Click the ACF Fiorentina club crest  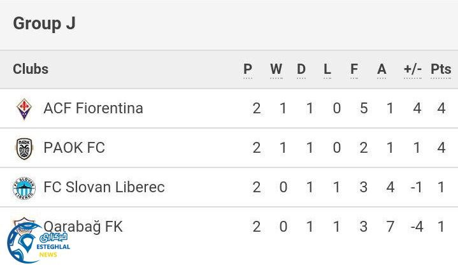point(24,109)
